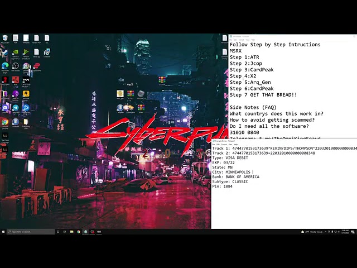Open the Everything folder on desktop
Screen dimensions: 357x268
point(26,124)
